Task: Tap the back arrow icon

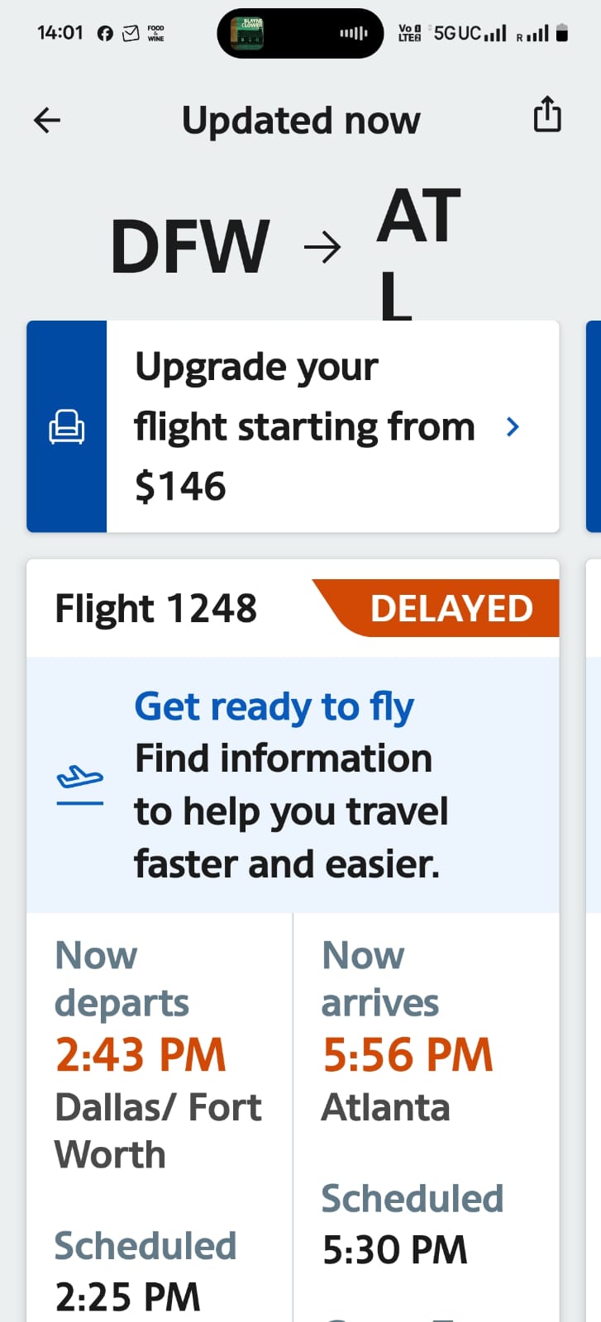Action: 47,121
